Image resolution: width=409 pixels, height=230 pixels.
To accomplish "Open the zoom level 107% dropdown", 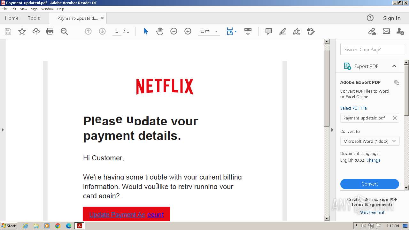I will point(216,31).
